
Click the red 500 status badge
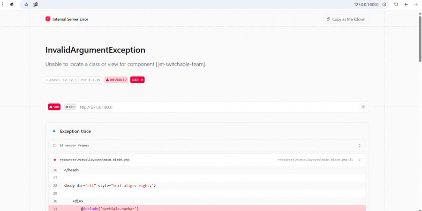point(54,107)
